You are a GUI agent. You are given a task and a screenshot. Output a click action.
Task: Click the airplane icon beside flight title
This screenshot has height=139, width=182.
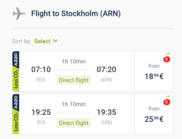19,14
